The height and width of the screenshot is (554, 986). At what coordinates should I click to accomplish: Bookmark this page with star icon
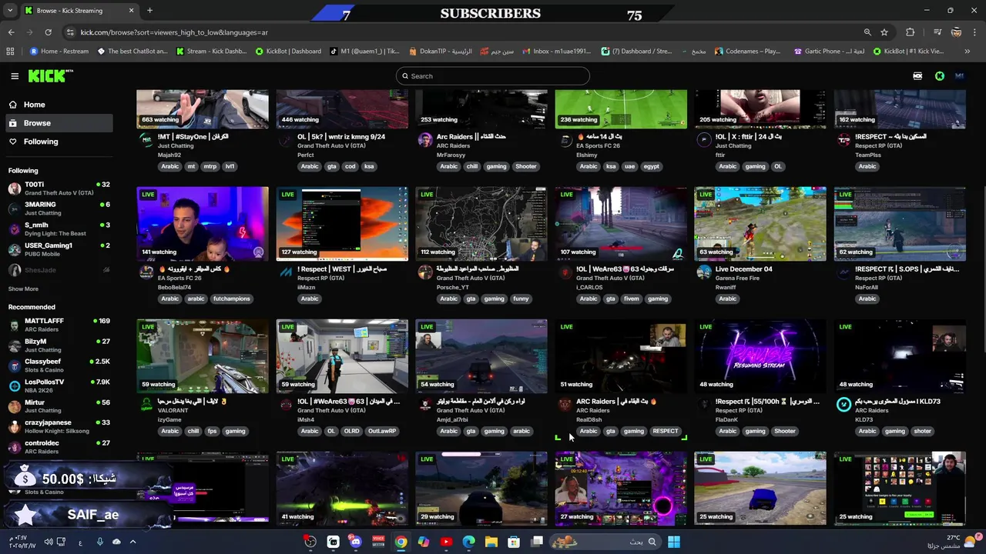point(884,32)
